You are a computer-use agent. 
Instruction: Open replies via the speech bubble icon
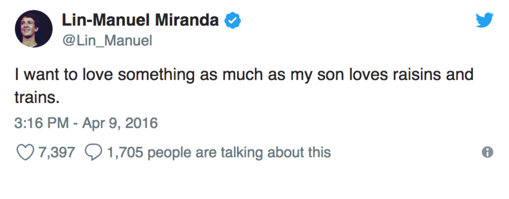tap(92, 153)
